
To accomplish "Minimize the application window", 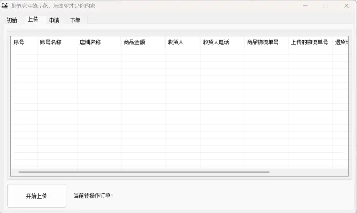I will pos(305,6).
